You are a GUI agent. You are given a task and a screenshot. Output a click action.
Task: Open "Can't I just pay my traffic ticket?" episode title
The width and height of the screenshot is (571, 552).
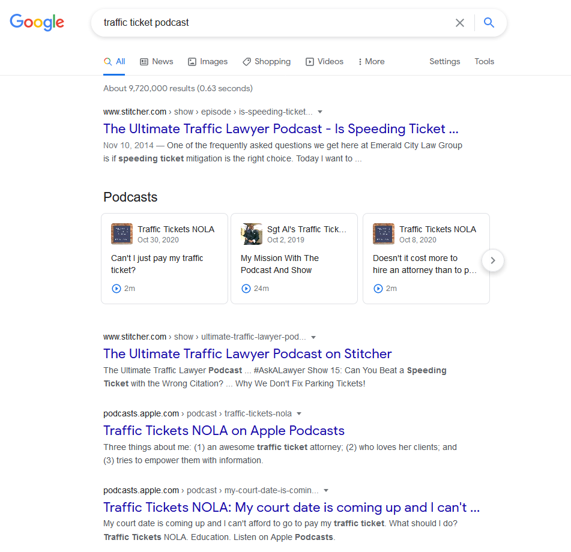157,264
